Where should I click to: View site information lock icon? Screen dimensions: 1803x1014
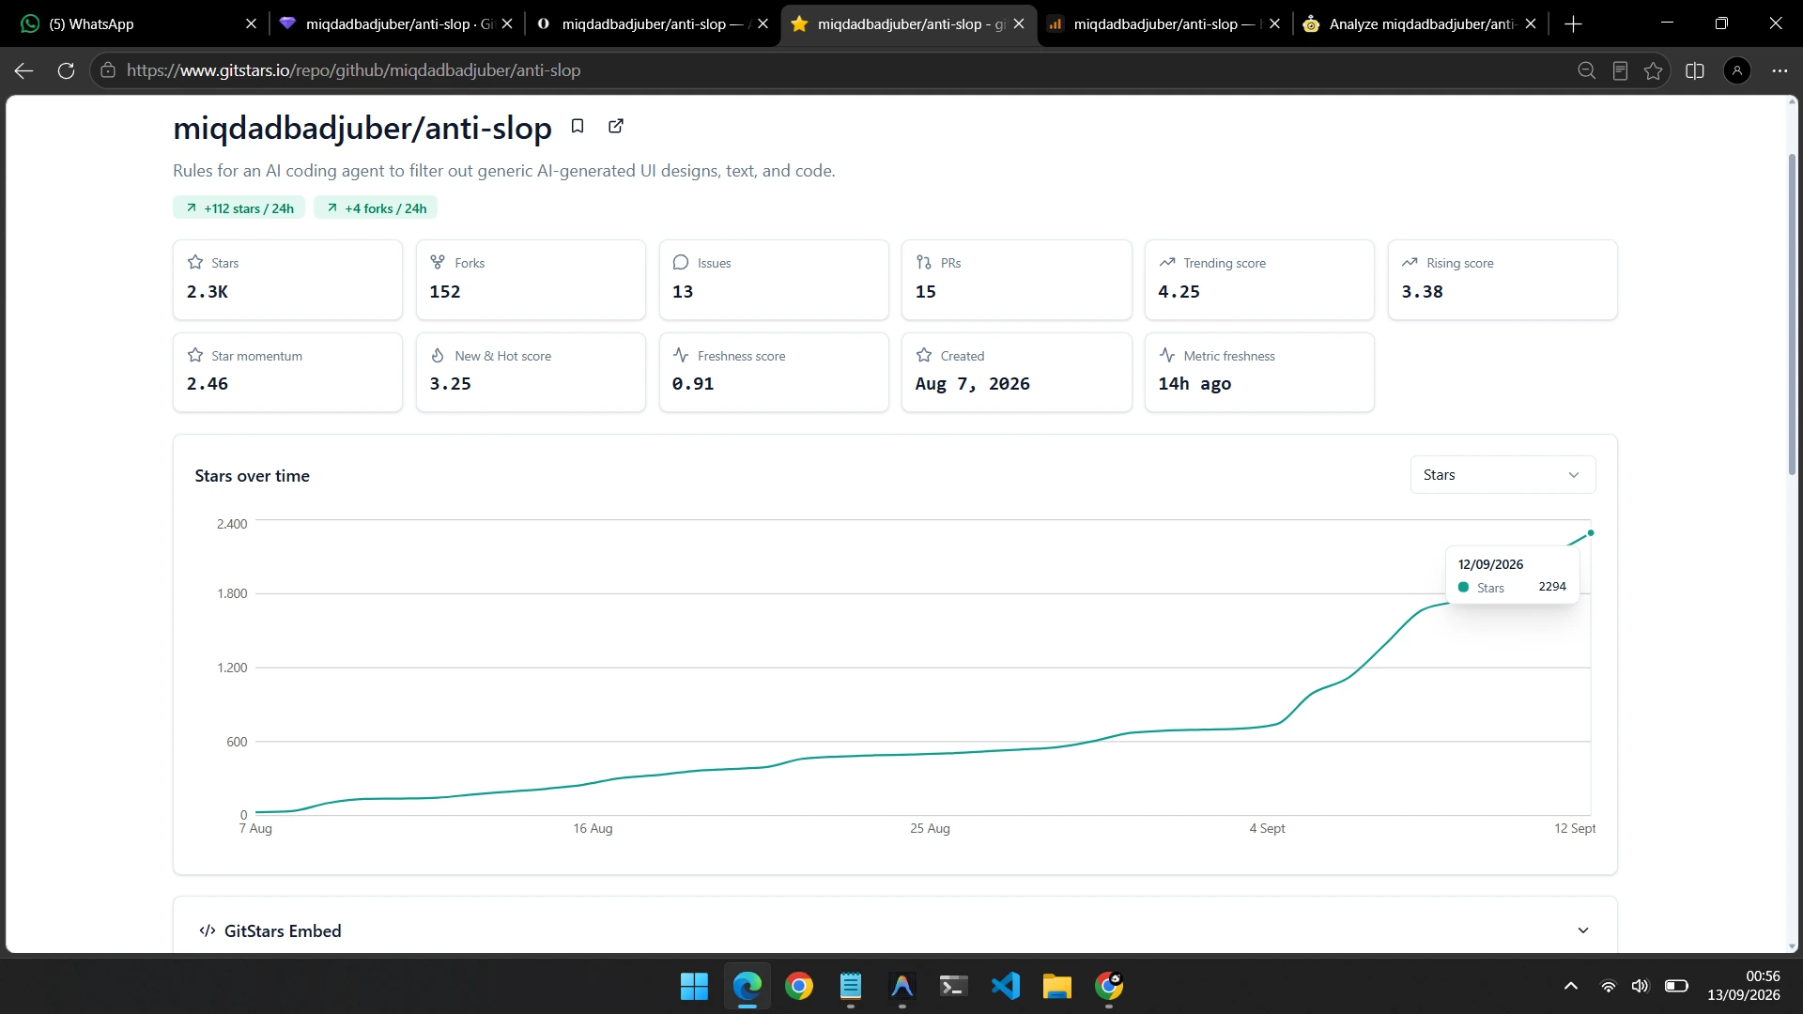[x=108, y=70]
